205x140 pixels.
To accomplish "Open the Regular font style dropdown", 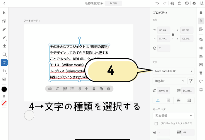I will point(169,81).
